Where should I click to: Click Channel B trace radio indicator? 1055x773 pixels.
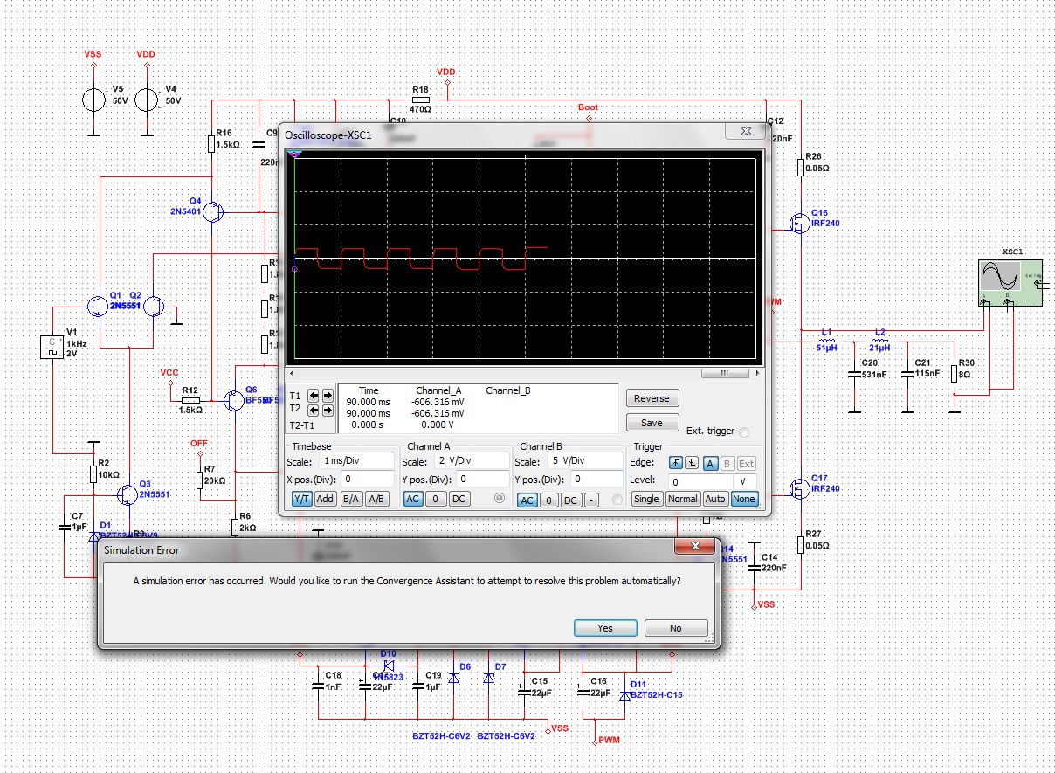coord(617,500)
